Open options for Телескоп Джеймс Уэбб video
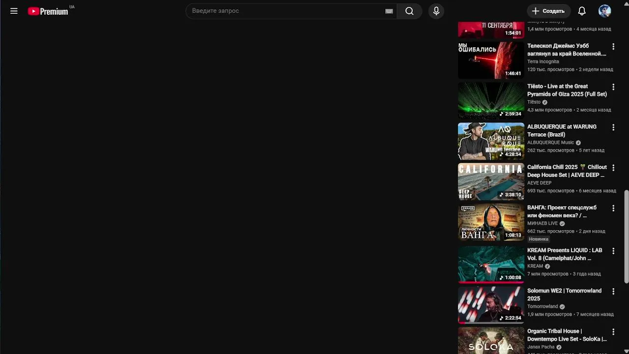629x354 pixels. [x=613, y=47]
